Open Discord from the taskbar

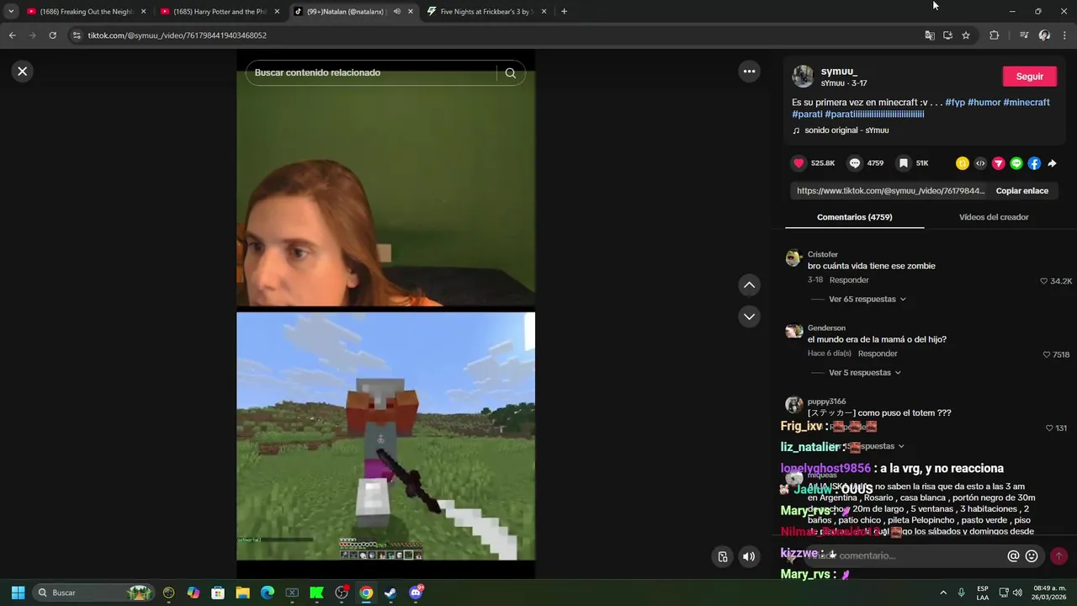(x=416, y=593)
